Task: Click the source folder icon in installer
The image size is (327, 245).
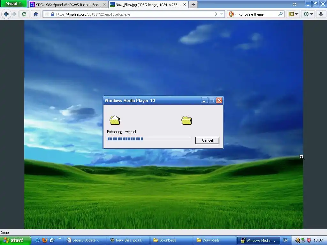Action: (x=115, y=120)
